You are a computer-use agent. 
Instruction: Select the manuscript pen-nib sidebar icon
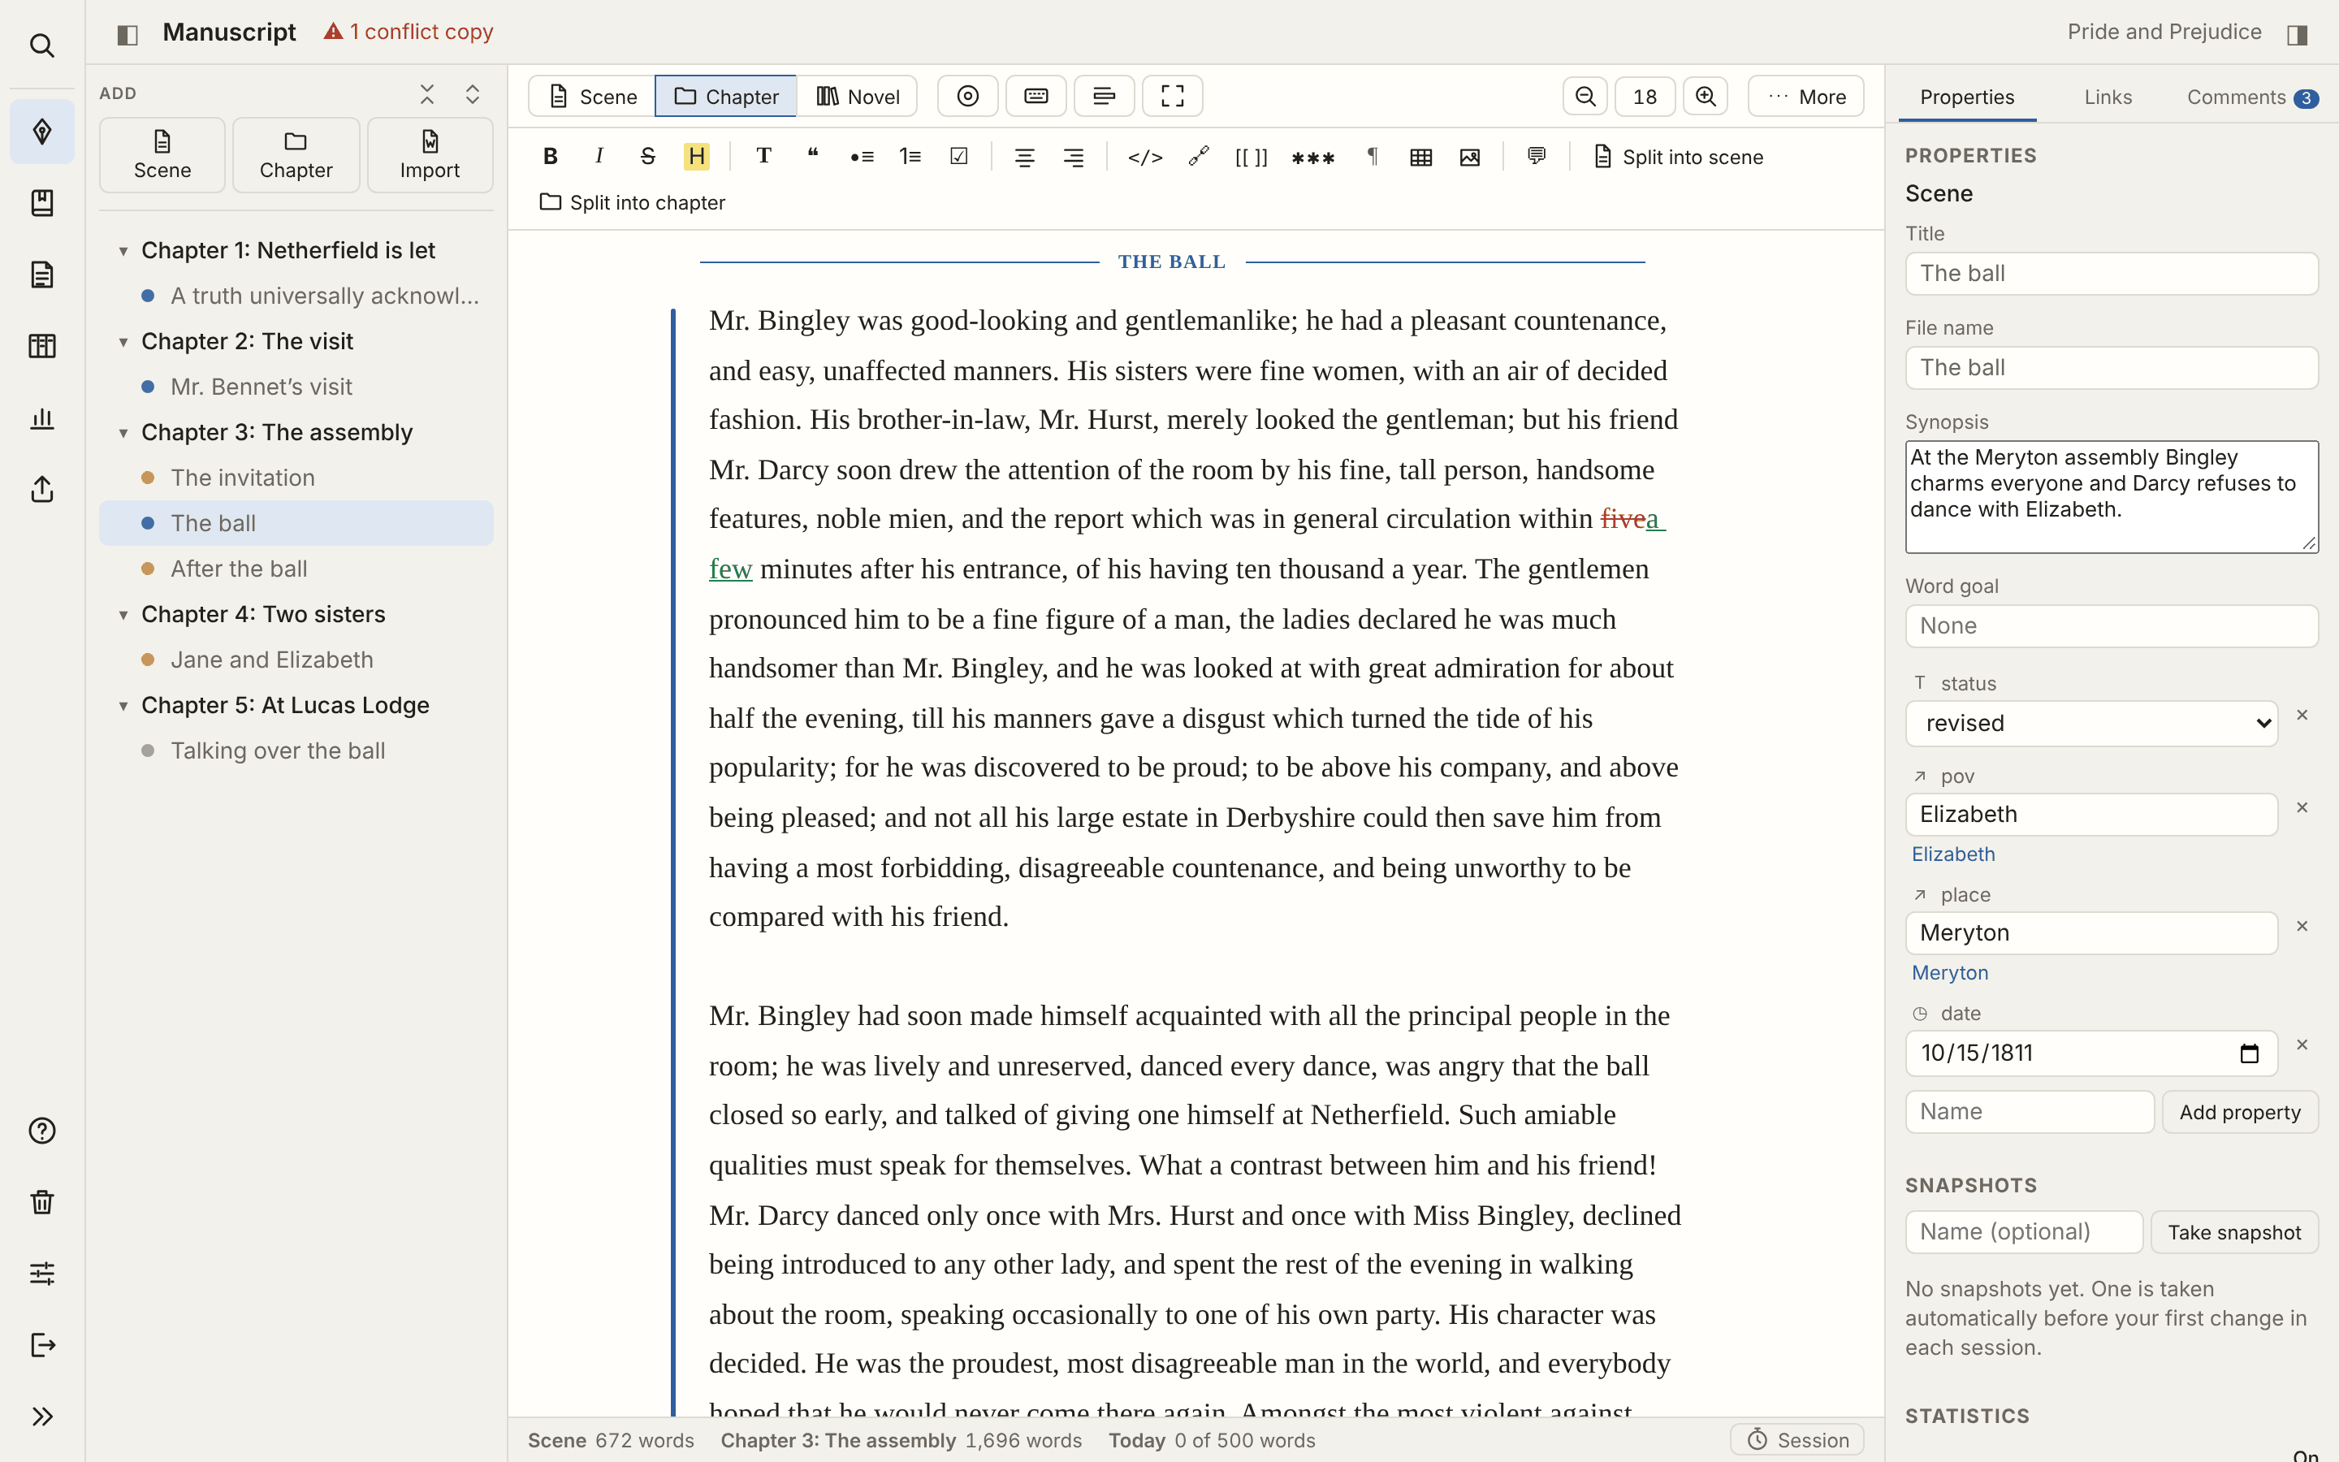41,132
